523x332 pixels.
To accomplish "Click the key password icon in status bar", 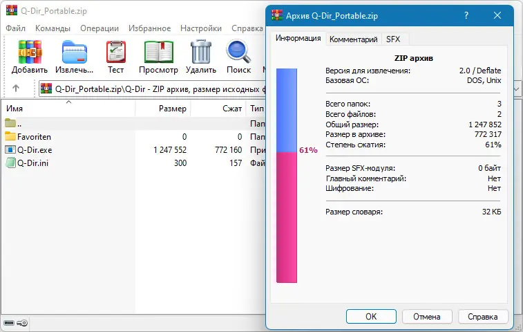I will click(22, 323).
